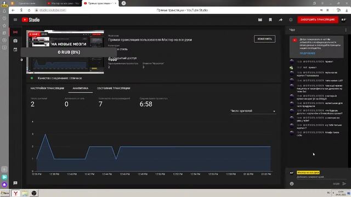Image resolution: width=351 pixels, height=197 pixels.
Task: Switch to the first browser tab
Action: pos(26,3)
